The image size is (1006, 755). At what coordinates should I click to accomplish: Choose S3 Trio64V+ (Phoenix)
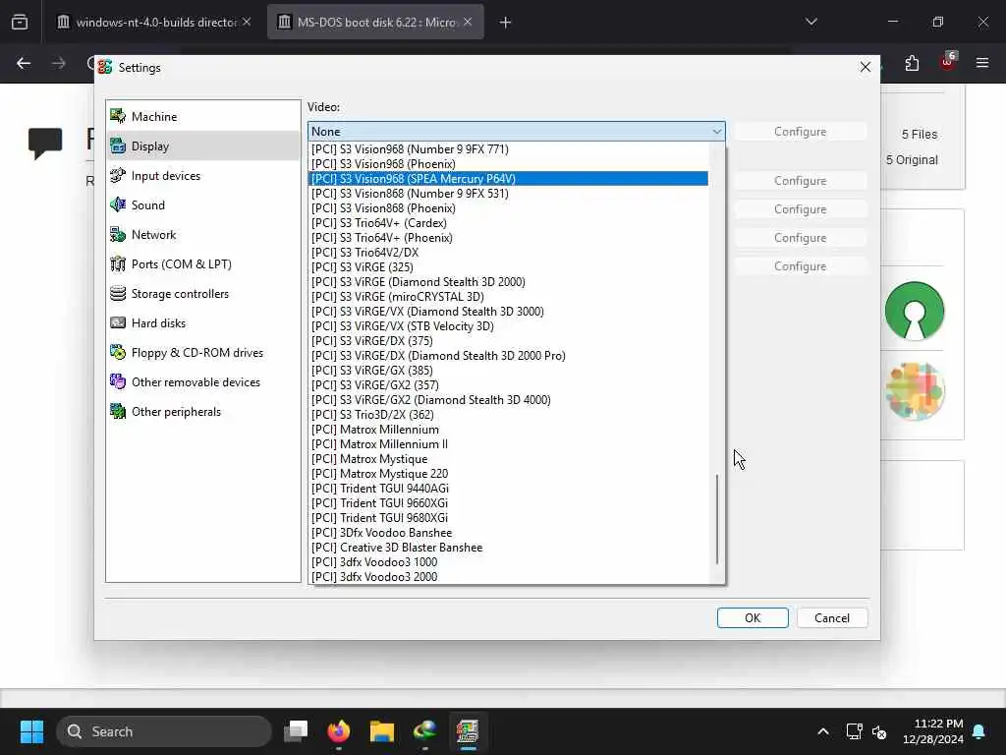click(508, 238)
